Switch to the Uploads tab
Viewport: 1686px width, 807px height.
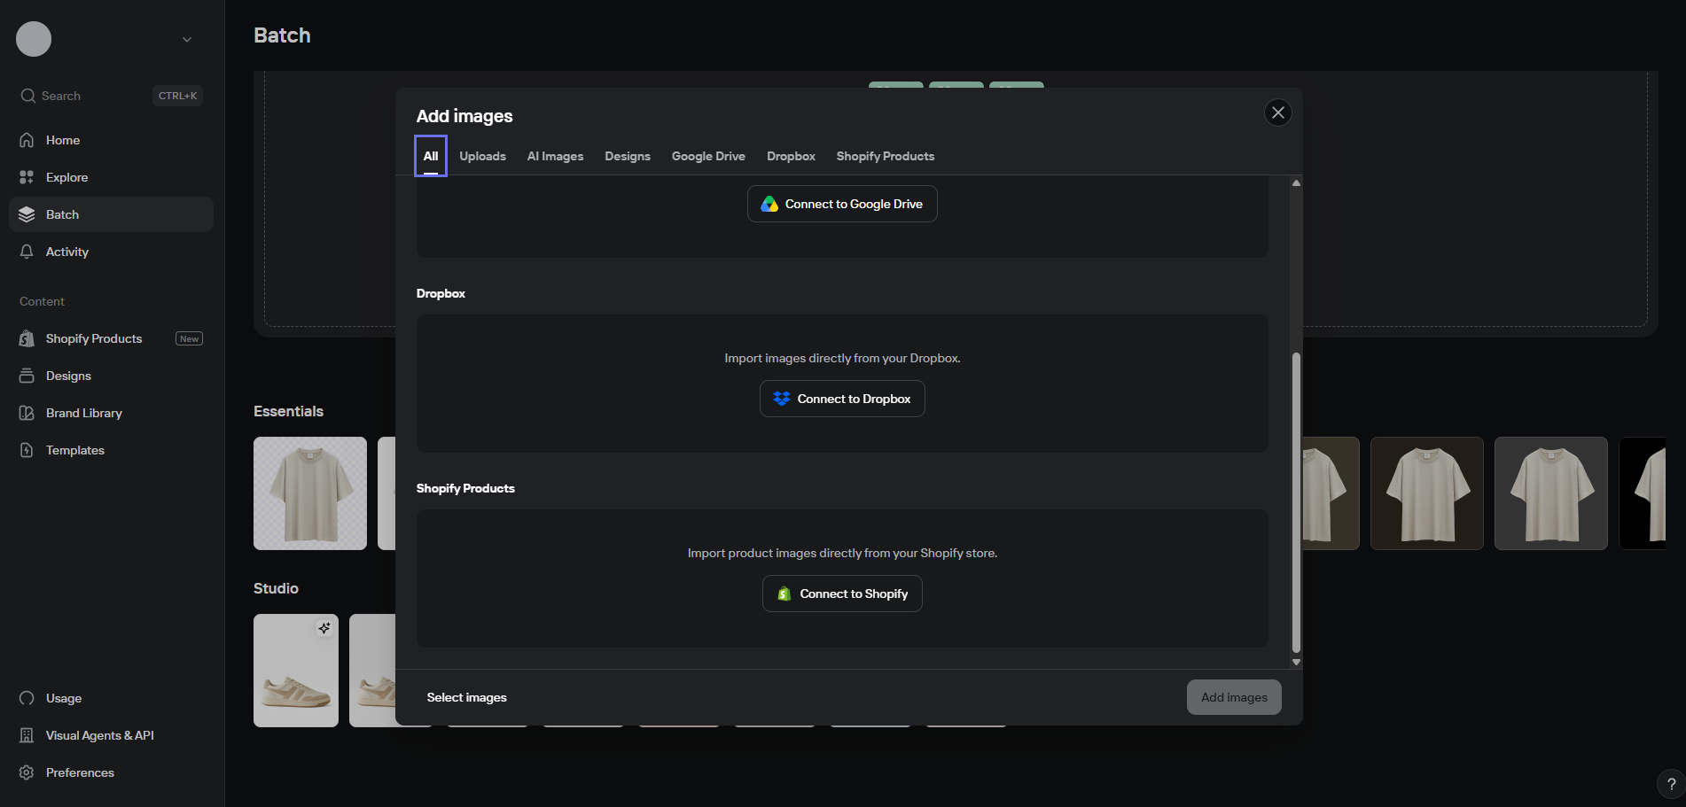[x=482, y=156]
